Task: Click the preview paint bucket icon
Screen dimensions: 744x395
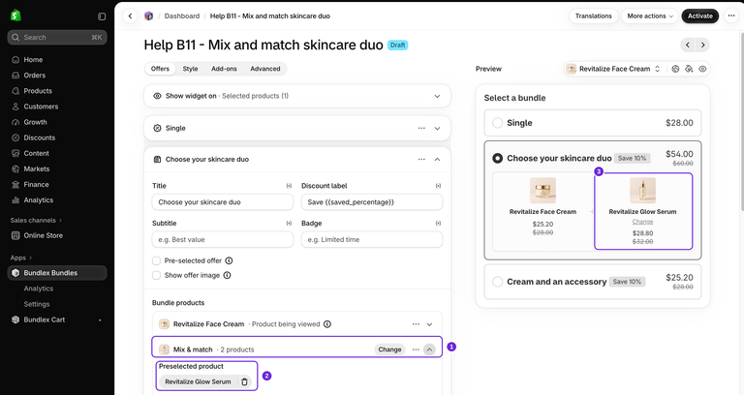Action: click(x=689, y=70)
